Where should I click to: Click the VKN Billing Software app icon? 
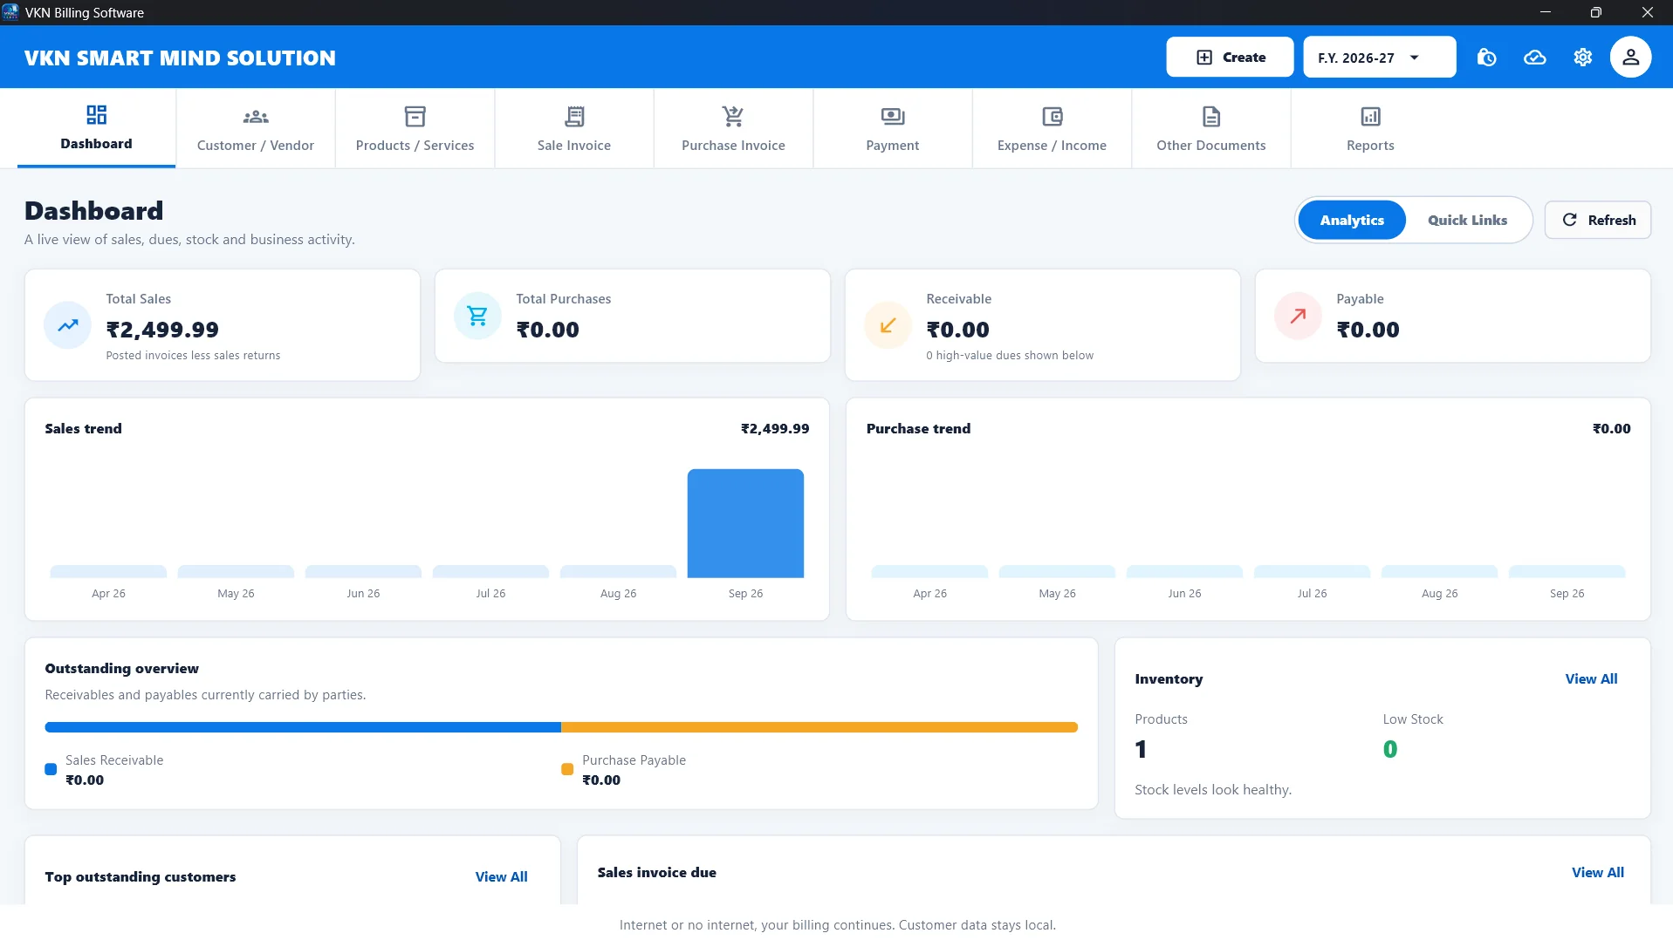[10, 12]
